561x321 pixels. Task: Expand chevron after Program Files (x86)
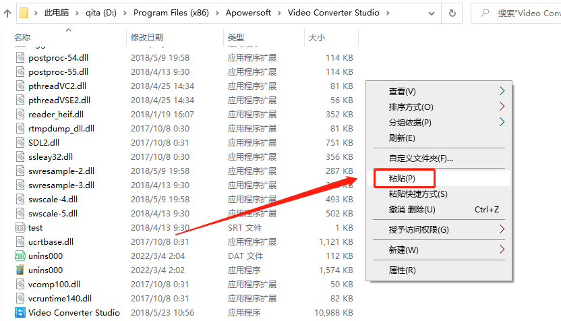tap(217, 13)
